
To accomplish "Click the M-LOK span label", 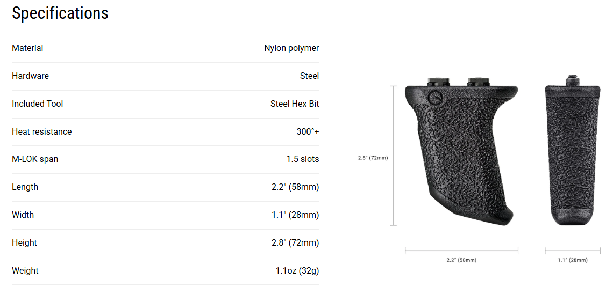I will tap(35, 159).
